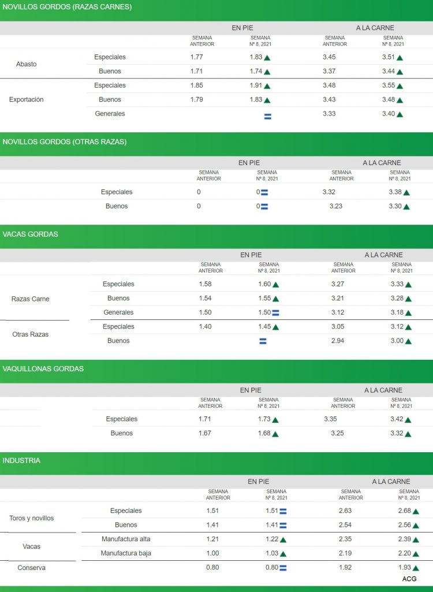Click the equal icon beside Toros Especiales 1.51
The width and height of the screenshot is (433, 592).
coord(283,511)
